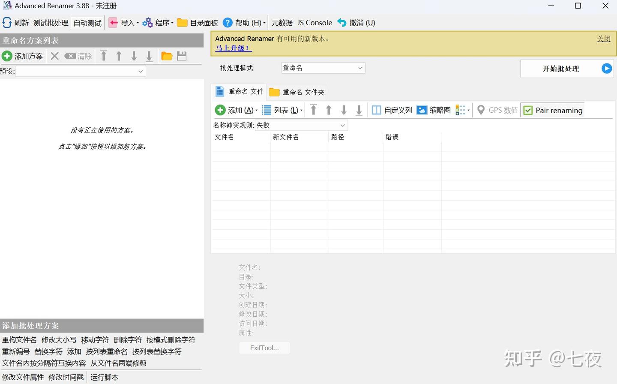The height and width of the screenshot is (384, 617).
Task: Open the JS Console
Action: (314, 23)
